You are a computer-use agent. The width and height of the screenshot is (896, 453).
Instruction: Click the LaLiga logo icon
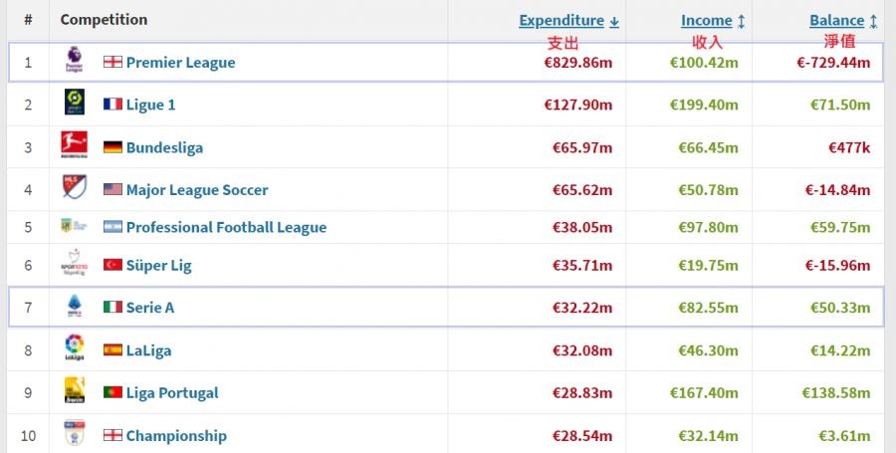(x=75, y=349)
